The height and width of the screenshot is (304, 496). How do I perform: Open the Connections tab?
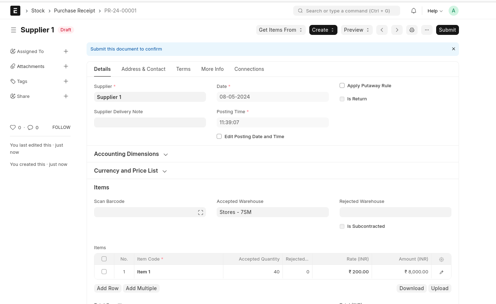pyautogui.click(x=249, y=69)
